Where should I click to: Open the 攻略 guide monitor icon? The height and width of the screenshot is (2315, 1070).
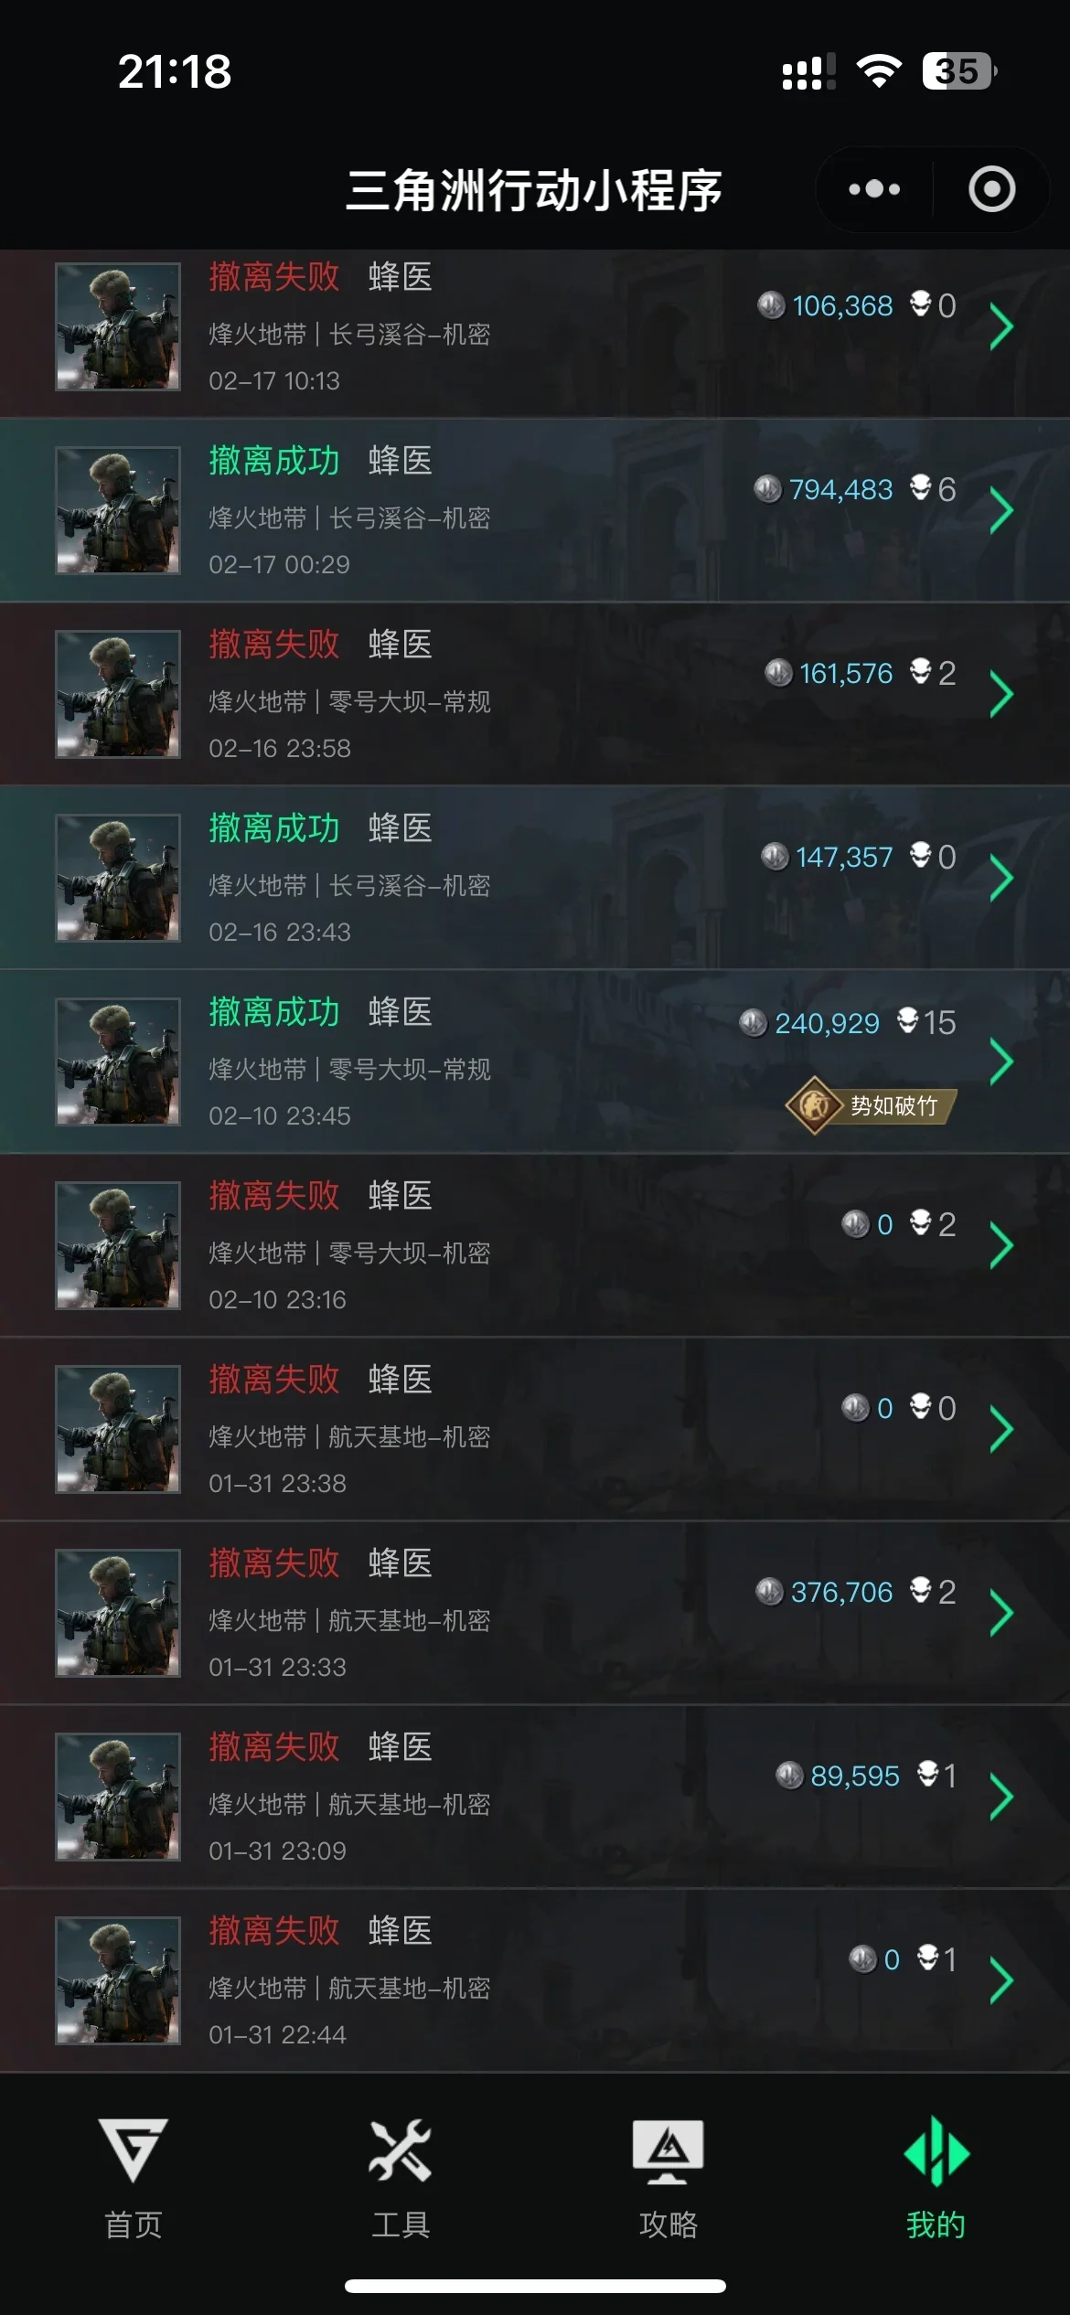(669, 2151)
